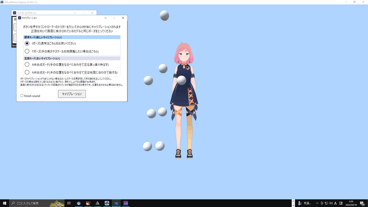Switch to VirtualMotionCapture taskbar icon
This screenshot has height=207, width=368.
(116, 203)
